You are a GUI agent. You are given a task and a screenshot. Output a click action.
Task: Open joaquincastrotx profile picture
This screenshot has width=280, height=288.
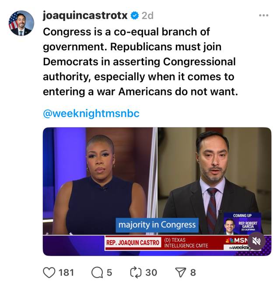[21, 23]
